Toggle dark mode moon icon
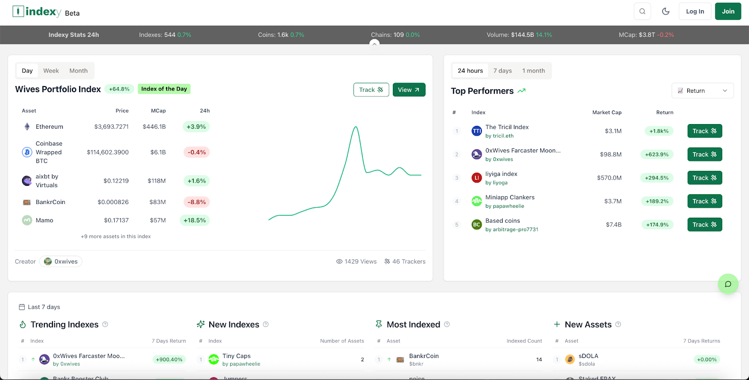This screenshot has height=380, width=749. click(666, 11)
